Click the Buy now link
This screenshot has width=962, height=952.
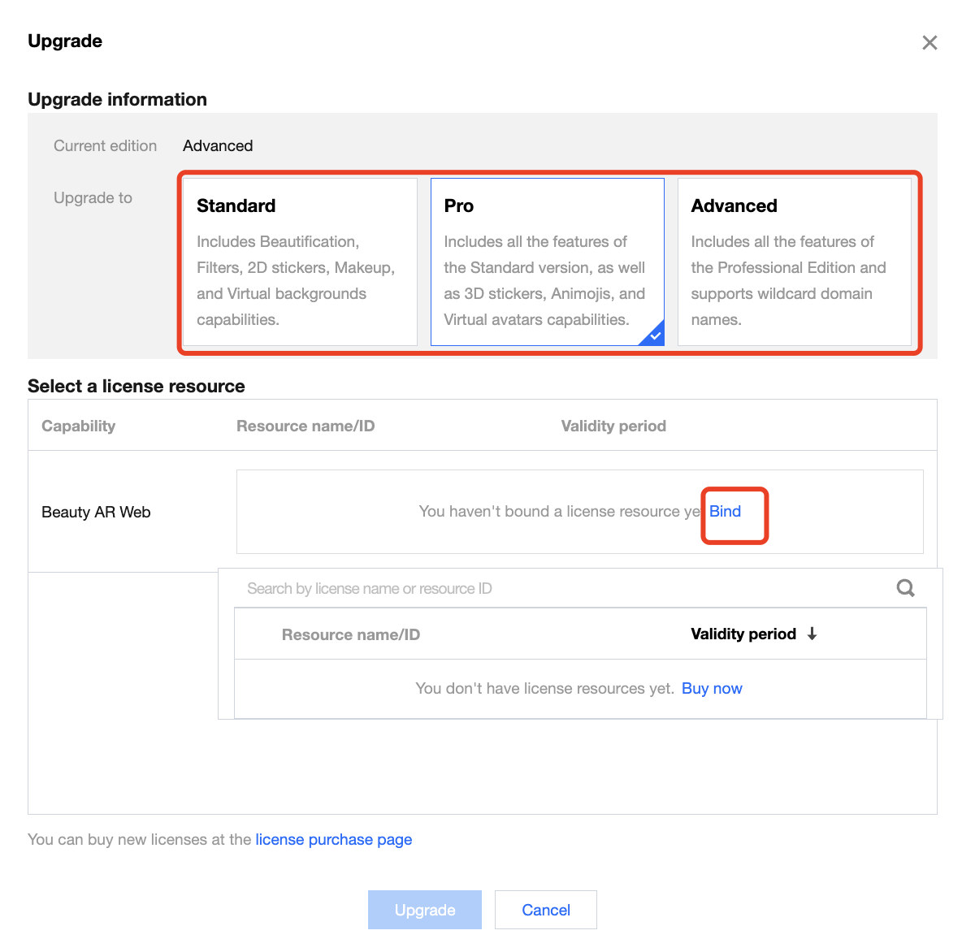[712, 689]
